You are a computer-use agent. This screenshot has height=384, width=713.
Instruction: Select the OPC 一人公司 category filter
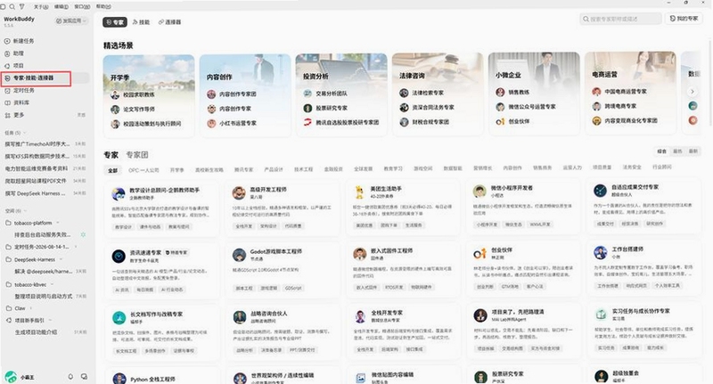143,170
